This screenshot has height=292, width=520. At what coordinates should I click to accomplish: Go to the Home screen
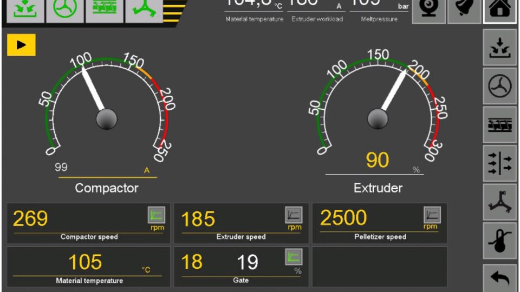(500, 11)
